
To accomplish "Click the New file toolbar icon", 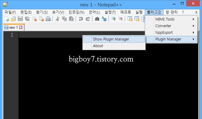I will pyautogui.click(x=6, y=19).
